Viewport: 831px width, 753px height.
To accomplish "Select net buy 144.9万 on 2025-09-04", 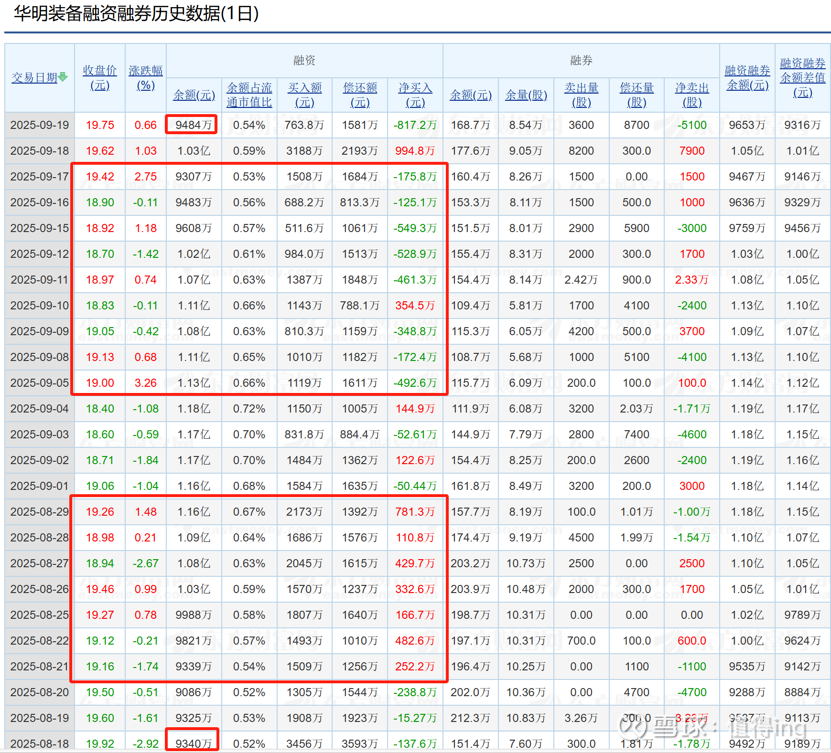I will pos(415,409).
